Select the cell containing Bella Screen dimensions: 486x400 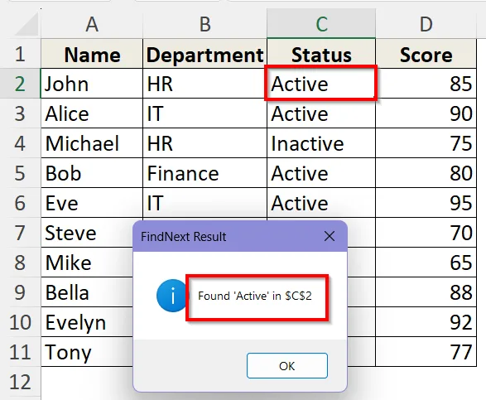[87, 292]
